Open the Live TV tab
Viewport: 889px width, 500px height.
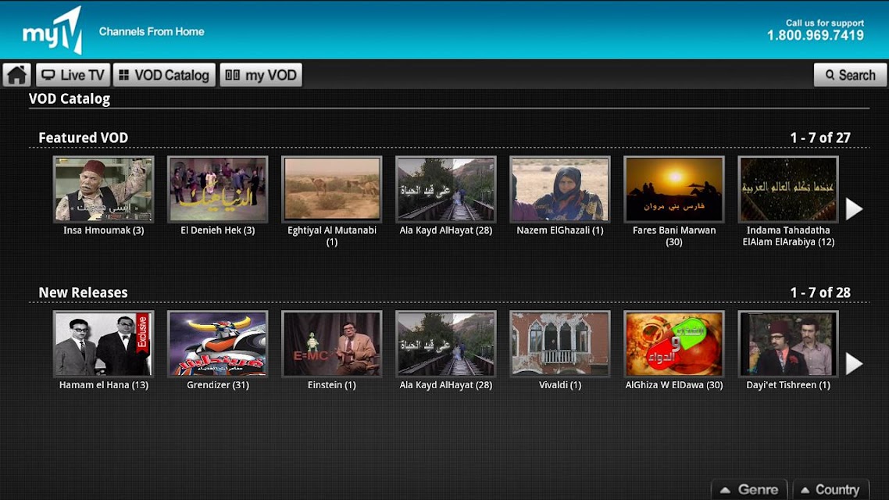73,75
